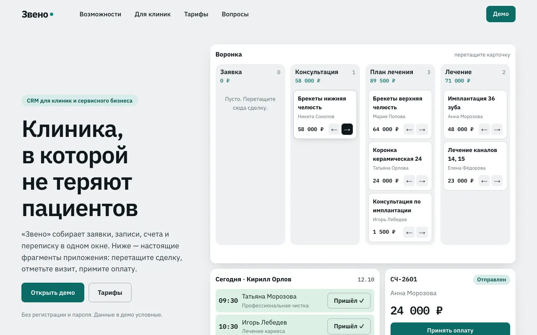Move Лечение каналов 14, 15 card right
This screenshot has width=537, height=335.
497,181
